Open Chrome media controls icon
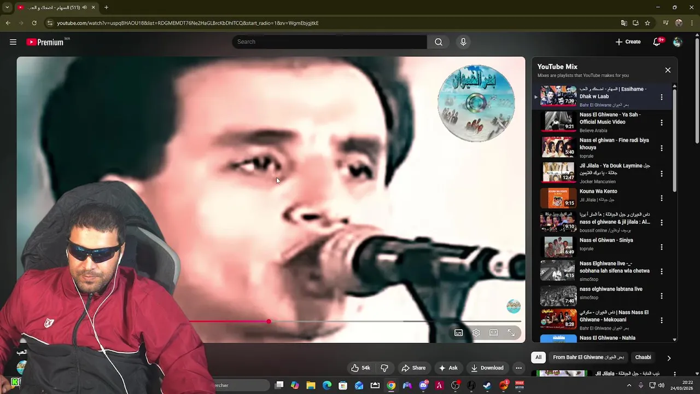This screenshot has width=700, height=394. point(666,23)
